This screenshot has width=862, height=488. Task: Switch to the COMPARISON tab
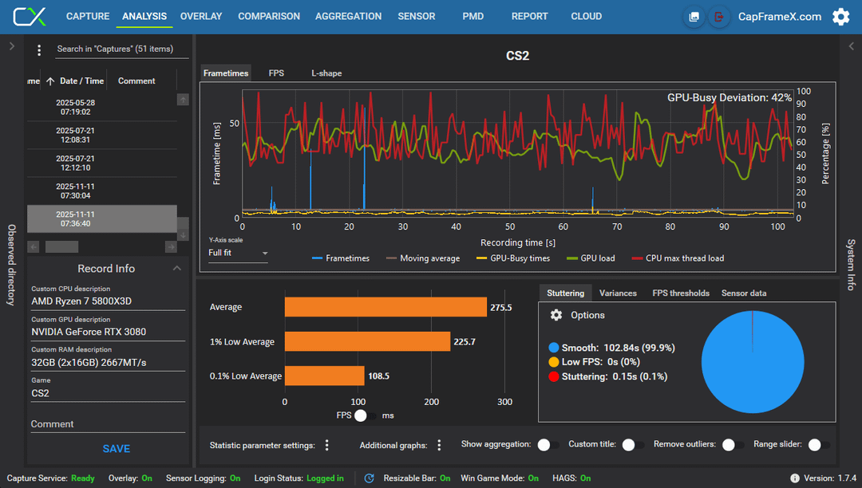point(269,17)
